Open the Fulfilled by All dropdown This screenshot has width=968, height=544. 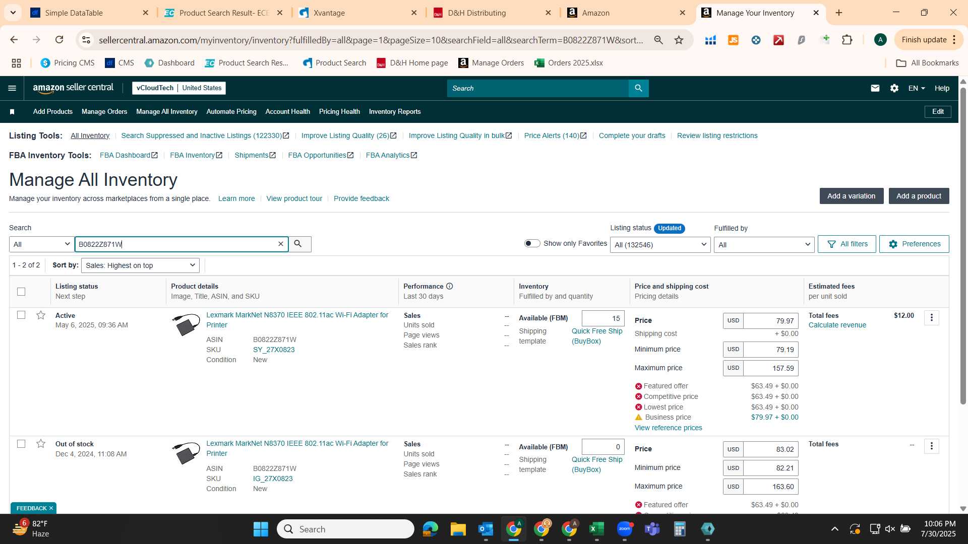click(x=764, y=245)
